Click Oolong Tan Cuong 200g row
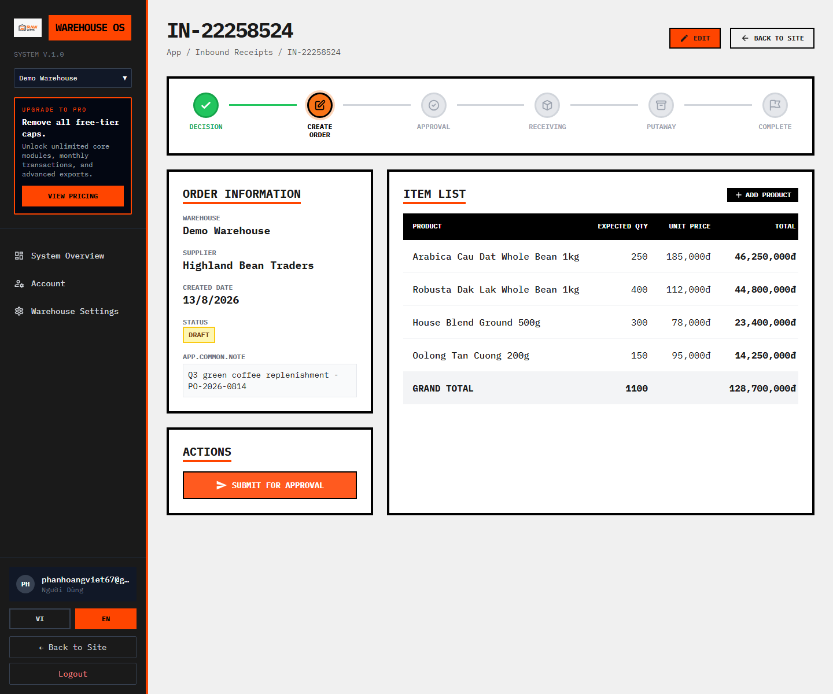Screen dimensions: 833x694 tap(600, 355)
